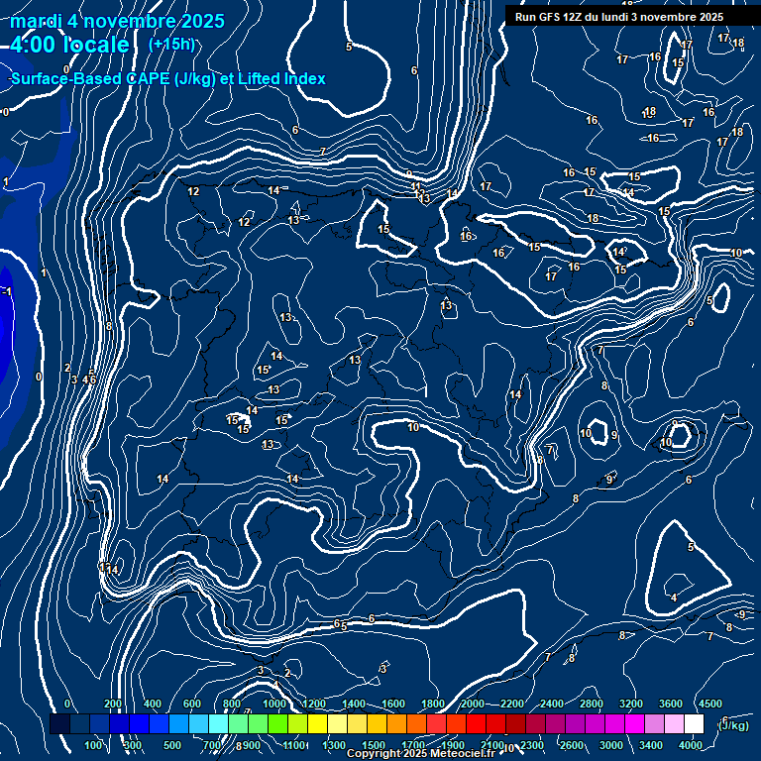Click the '3000' legend value below the color bar
The image size is (761, 761).
(x=611, y=745)
